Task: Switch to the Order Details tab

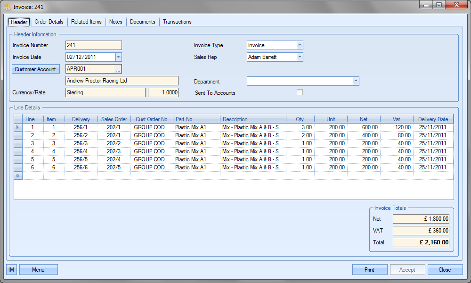Action: coord(49,22)
